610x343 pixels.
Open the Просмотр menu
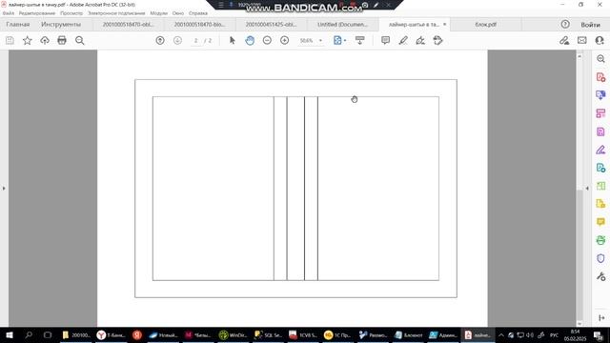pyautogui.click(x=71, y=13)
